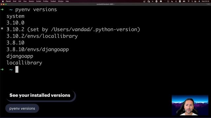Click the screen mirroring display icon
The image size is (211, 118).
tap(168, 1)
